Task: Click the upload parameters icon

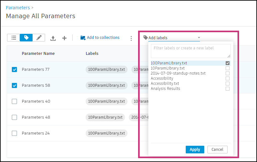Action: [53, 38]
